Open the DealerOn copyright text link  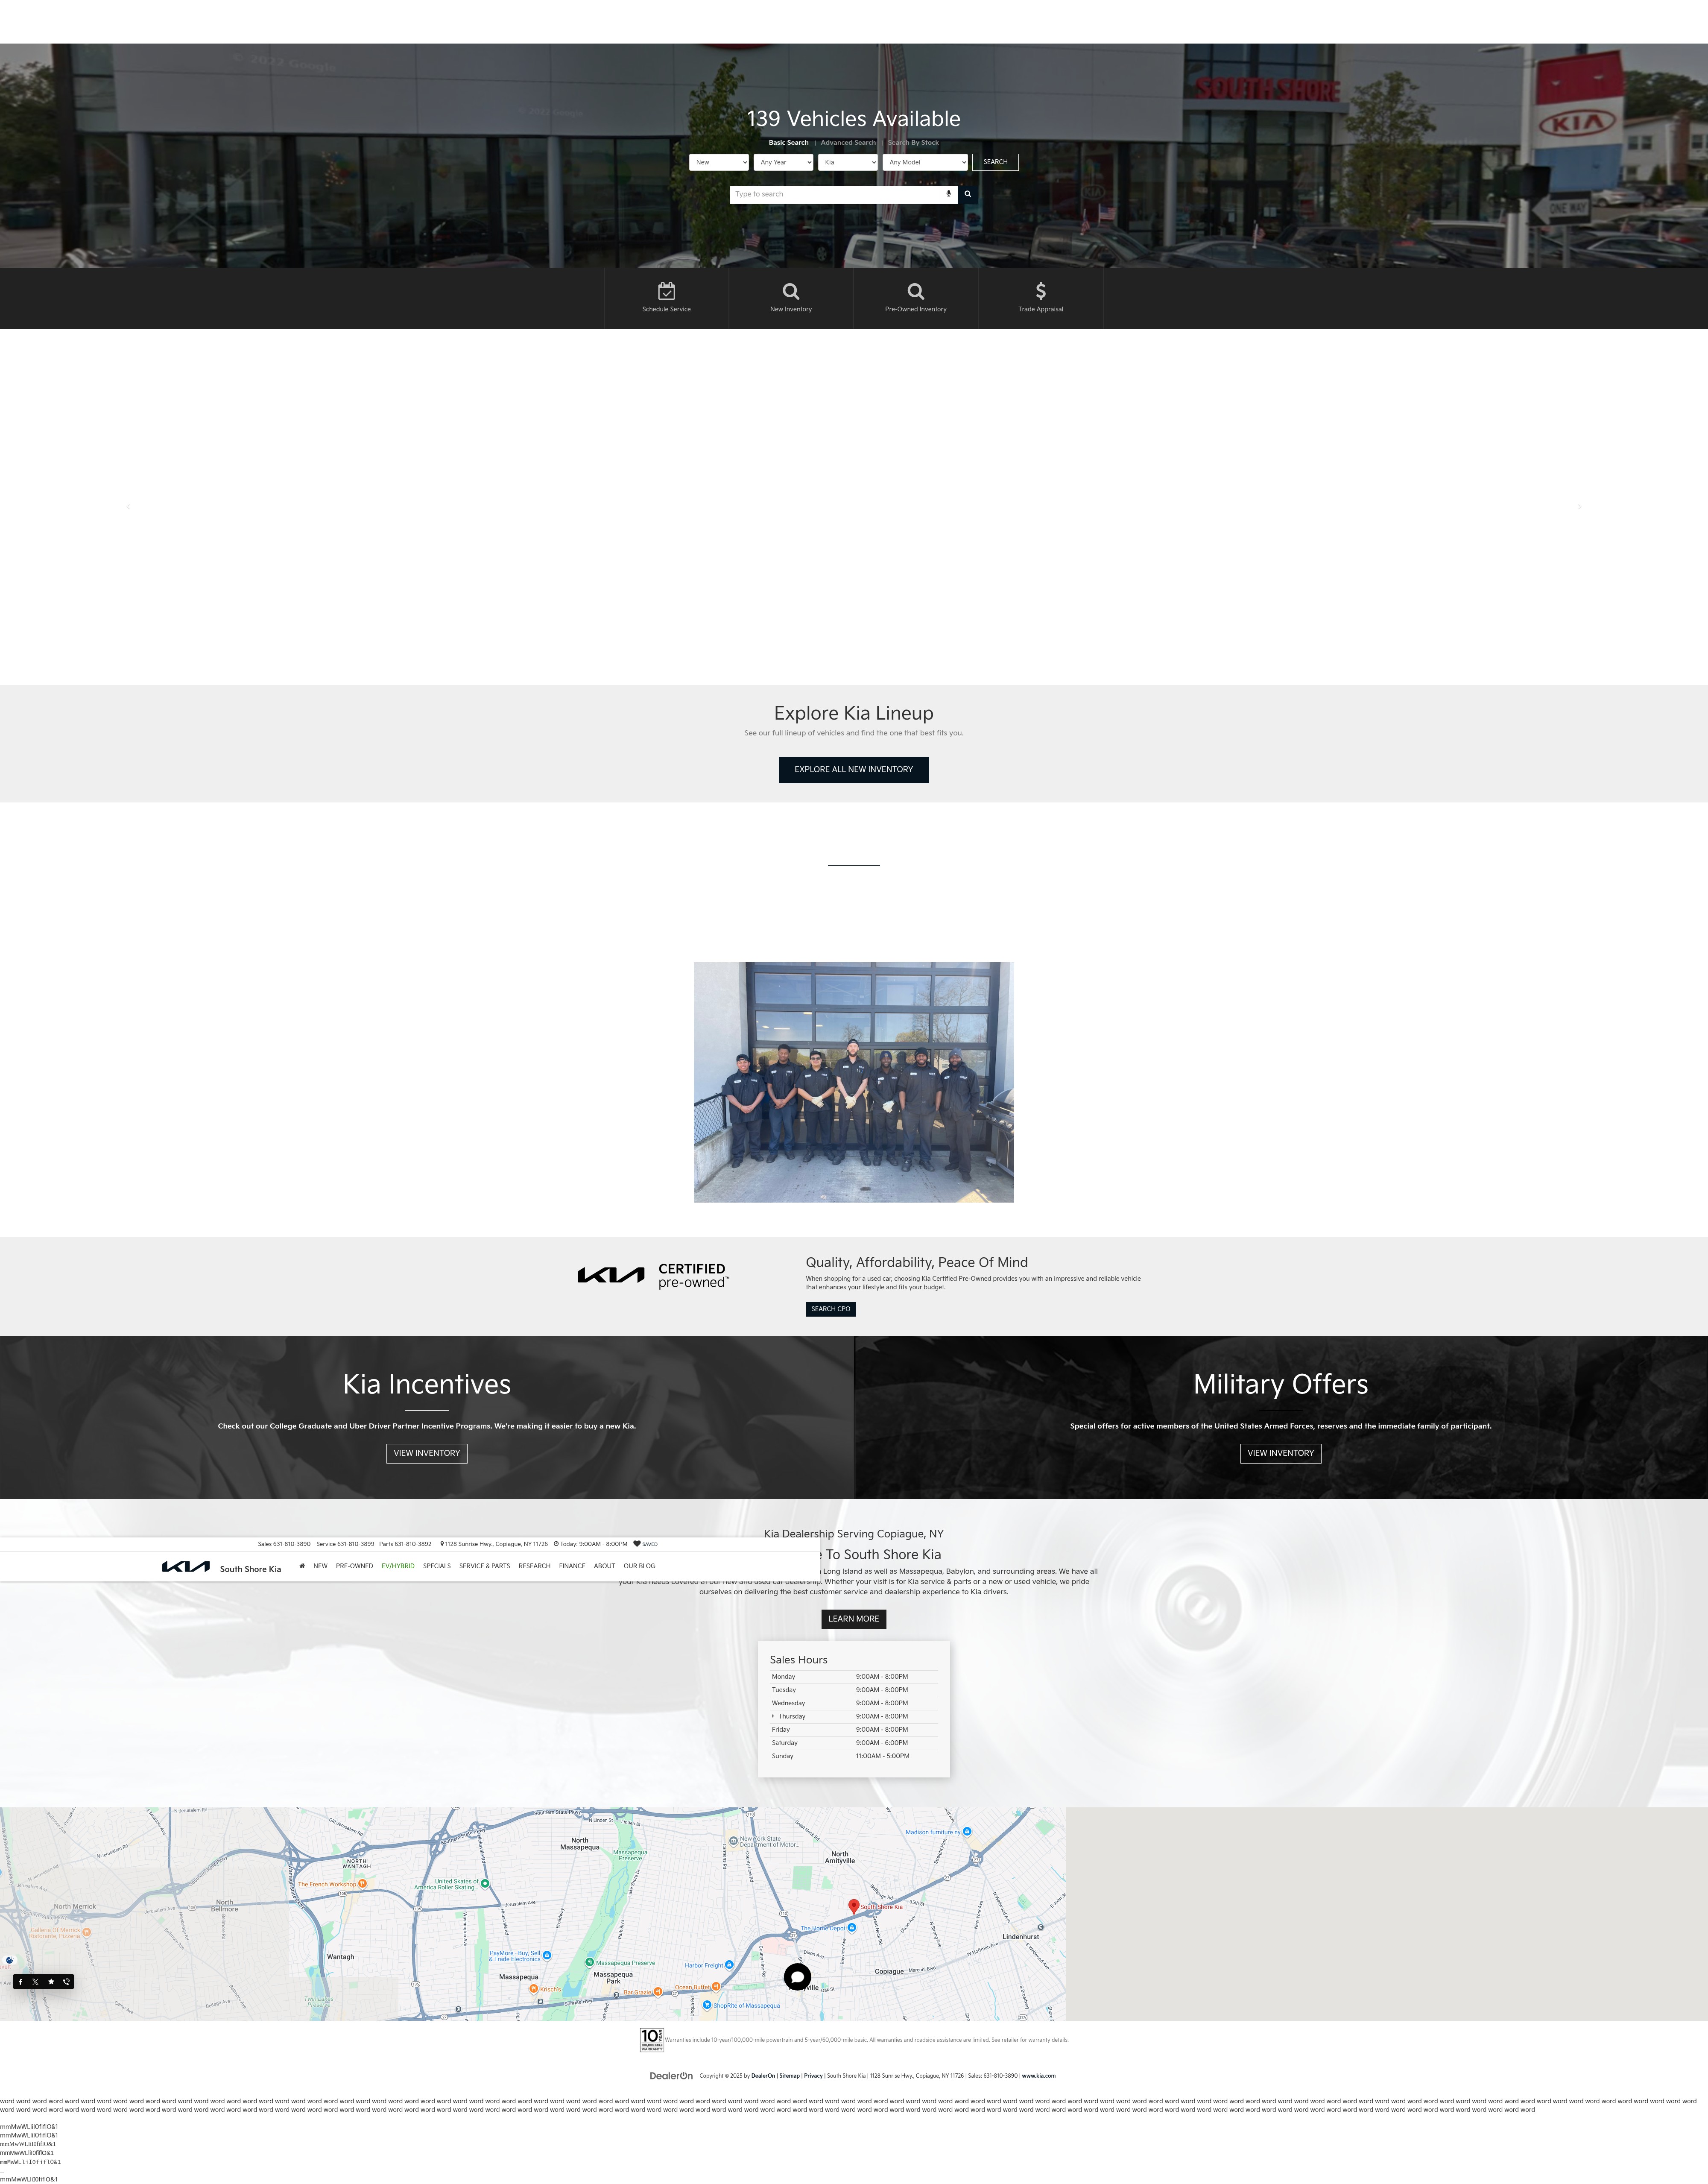763,2076
